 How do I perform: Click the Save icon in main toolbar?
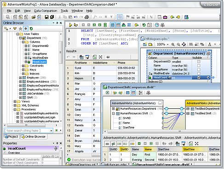click(46, 17)
